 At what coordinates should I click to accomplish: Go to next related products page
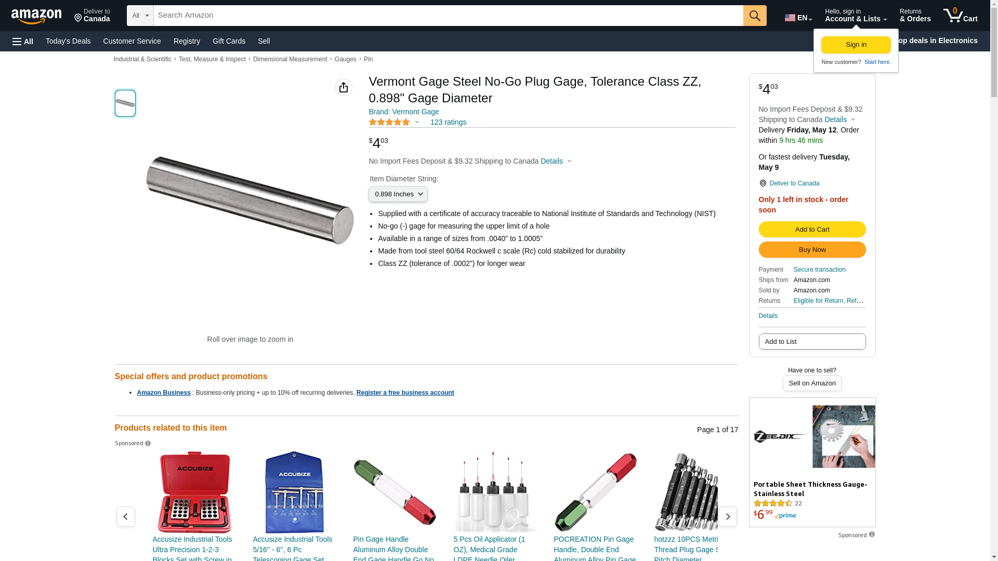point(728,516)
